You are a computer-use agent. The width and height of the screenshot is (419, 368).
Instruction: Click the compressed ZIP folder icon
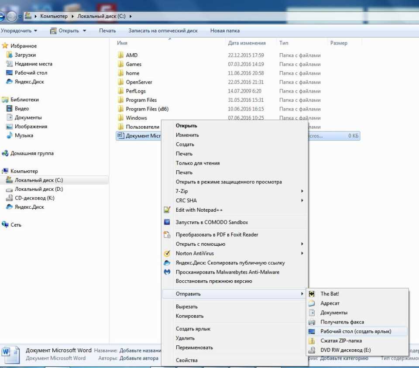pos(312,341)
